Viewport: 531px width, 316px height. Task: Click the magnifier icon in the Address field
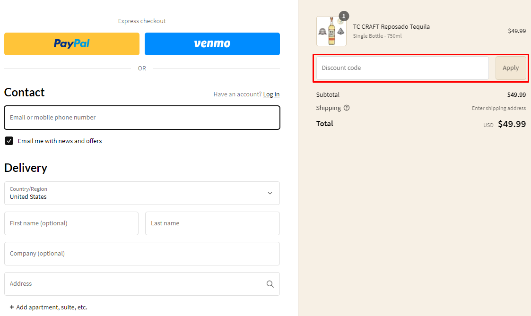(x=270, y=284)
